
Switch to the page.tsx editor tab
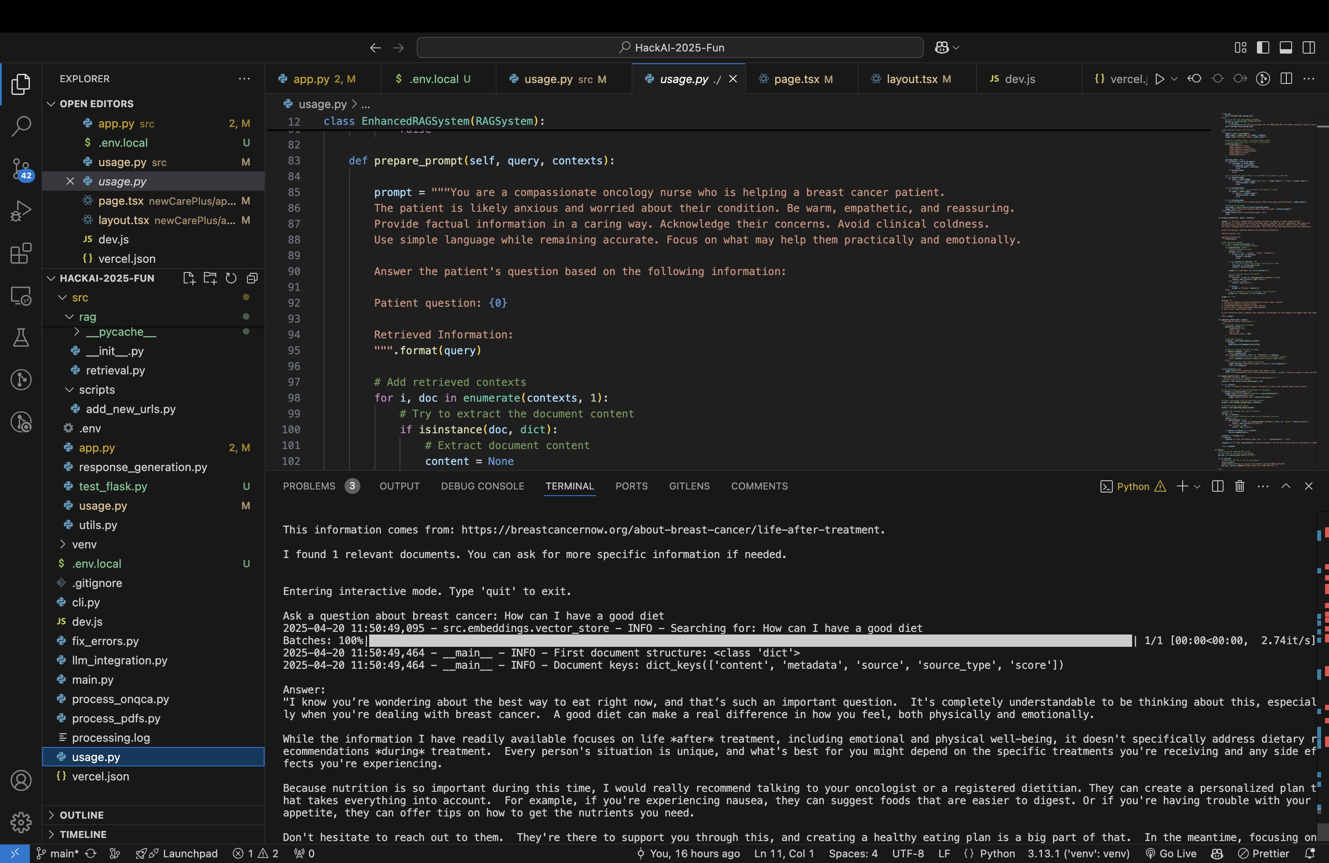(x=796, y=79)
